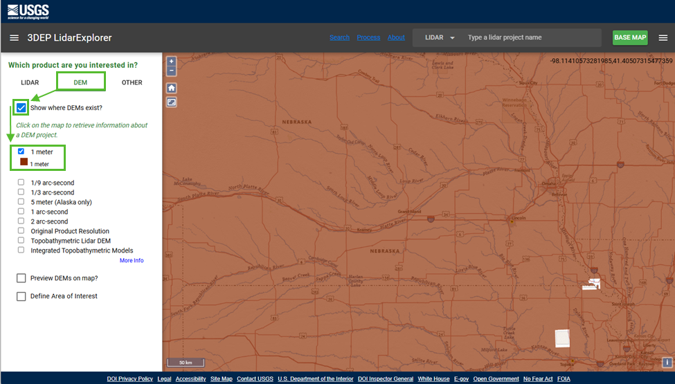The image size is (675, 384).
Task: Zoom in on the map with plus button
Action: tap(171, 62)
